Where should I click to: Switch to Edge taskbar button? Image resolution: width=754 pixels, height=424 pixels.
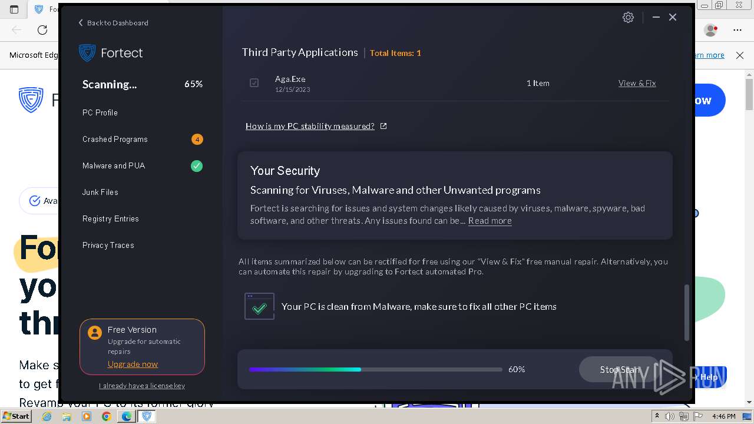click(126, 416)
